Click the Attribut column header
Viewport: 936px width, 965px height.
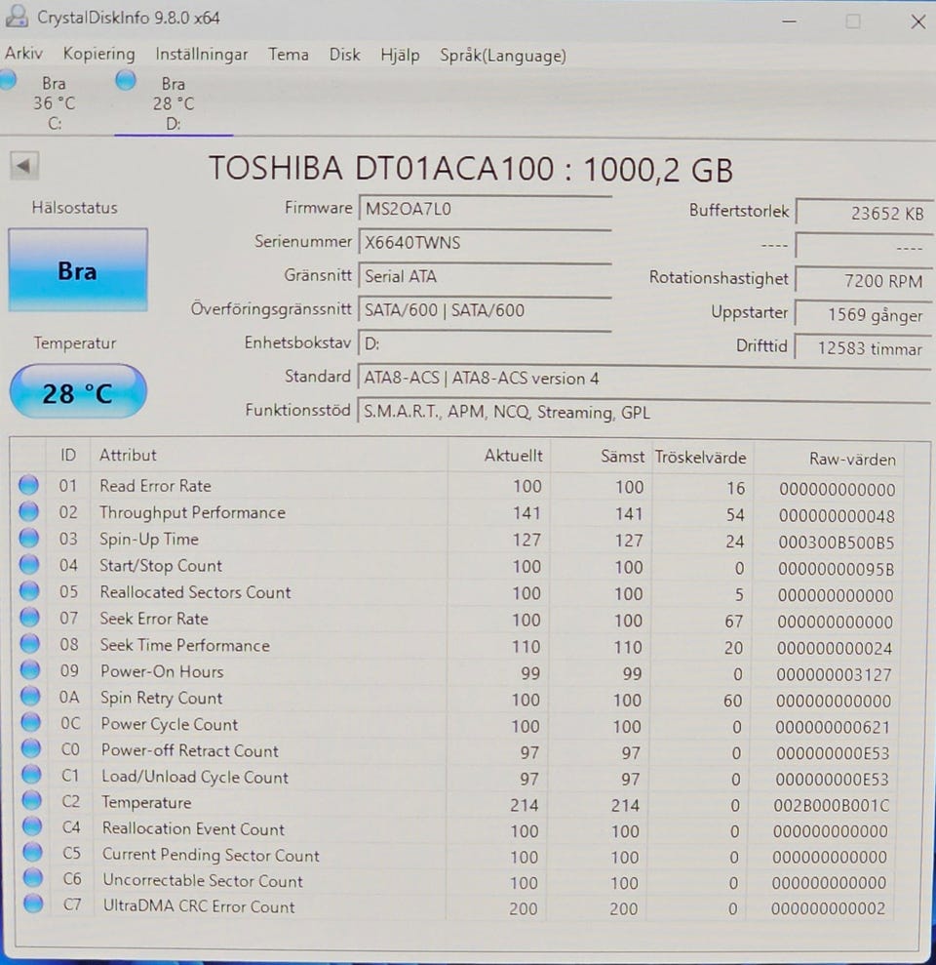pyautogui.click(x=128, y=455)
